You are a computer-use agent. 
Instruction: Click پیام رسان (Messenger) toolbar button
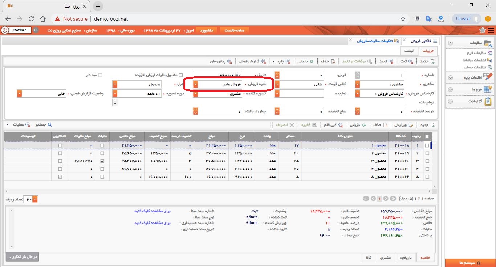coord(221,61)
